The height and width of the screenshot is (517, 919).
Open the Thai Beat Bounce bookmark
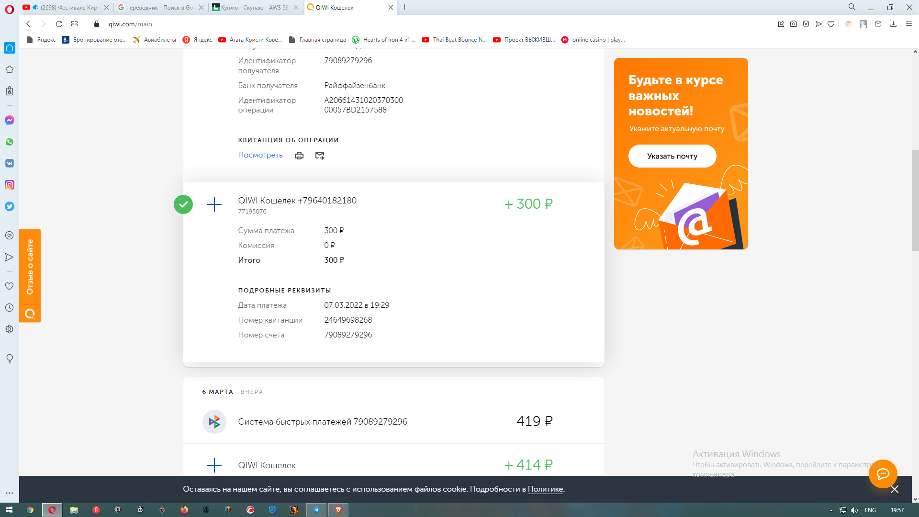(x=454, y=40)
